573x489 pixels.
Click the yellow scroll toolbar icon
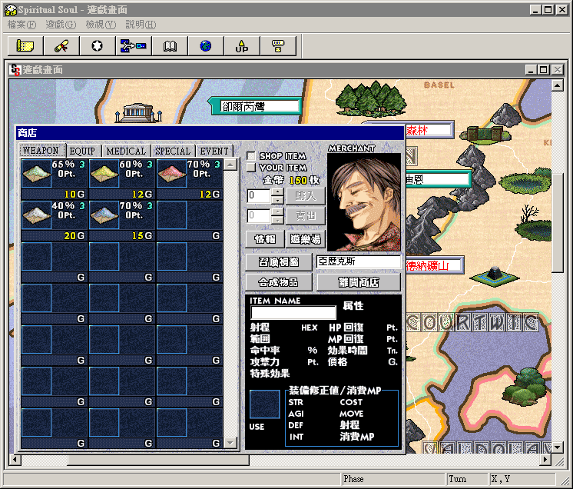[x=25, y=46]
